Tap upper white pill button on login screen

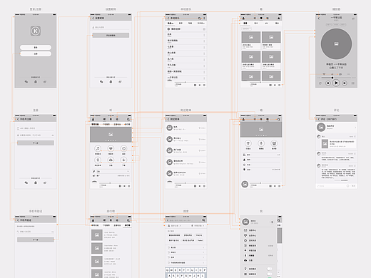click(36, 48)
